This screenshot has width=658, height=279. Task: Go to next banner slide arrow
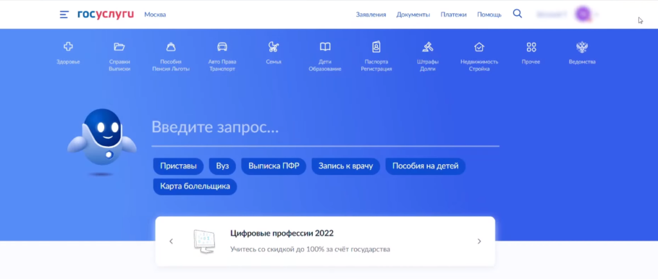pos(479,241)
